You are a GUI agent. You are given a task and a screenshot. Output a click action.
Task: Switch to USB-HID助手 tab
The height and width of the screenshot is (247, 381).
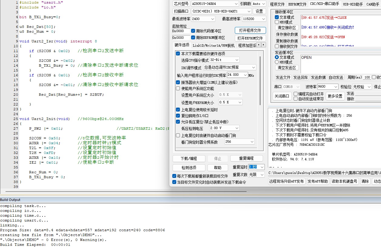(353, 4)
